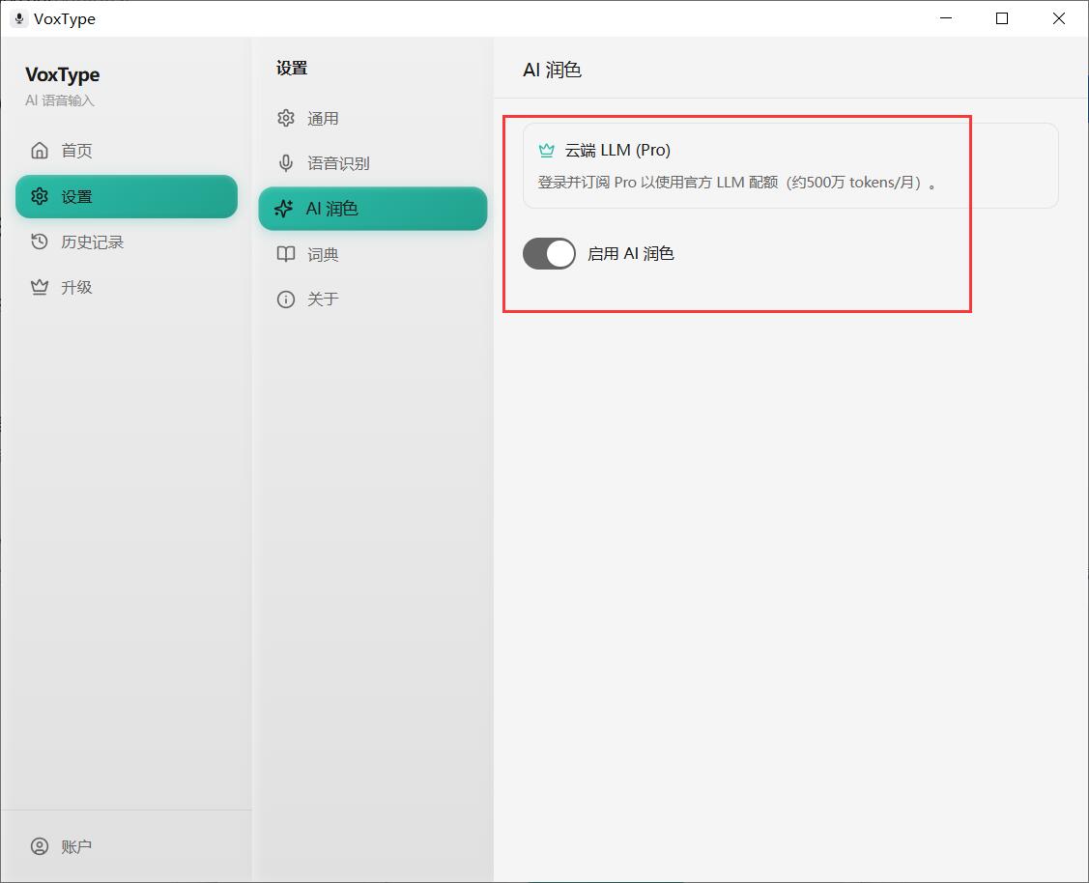Maximize the VoxType window

pyautogui.click(x=1002, y=18)
